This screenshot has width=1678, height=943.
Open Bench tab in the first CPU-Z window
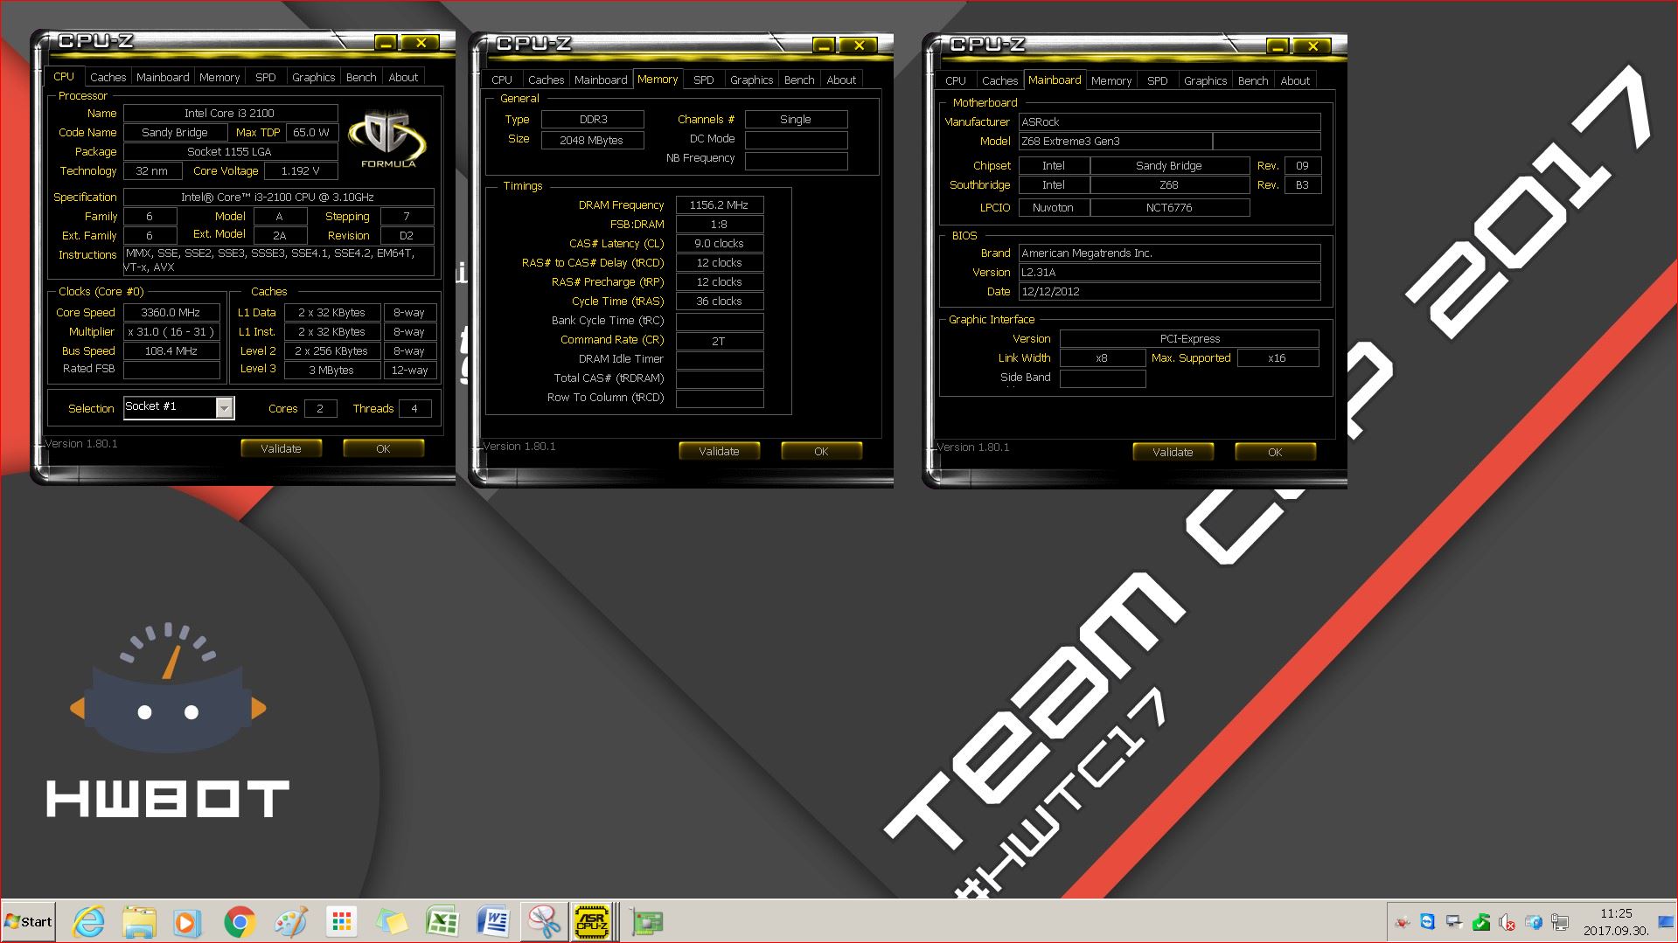point(361,77)
